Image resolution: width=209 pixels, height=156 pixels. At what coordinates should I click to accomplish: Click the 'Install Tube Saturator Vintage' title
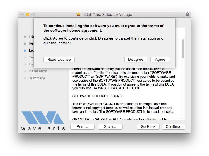(107, 14)
